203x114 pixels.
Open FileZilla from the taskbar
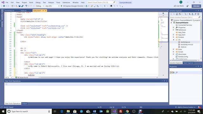tap(121, 111)
